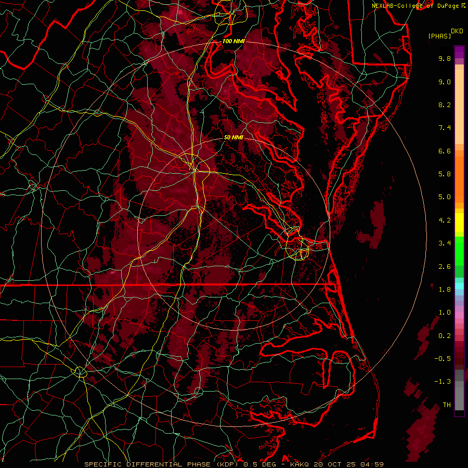Screen dimensions: 468x468
Task: Click the 9.8 value on the legend
Action: click(445, 58)
